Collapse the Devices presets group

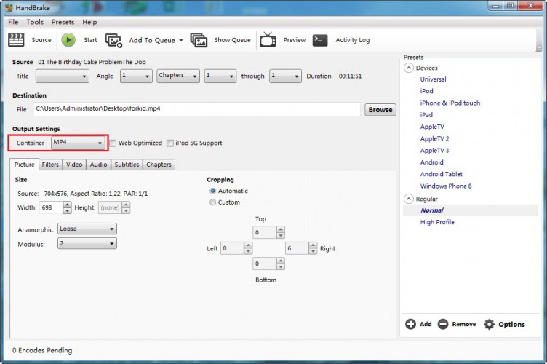point(409,68)
